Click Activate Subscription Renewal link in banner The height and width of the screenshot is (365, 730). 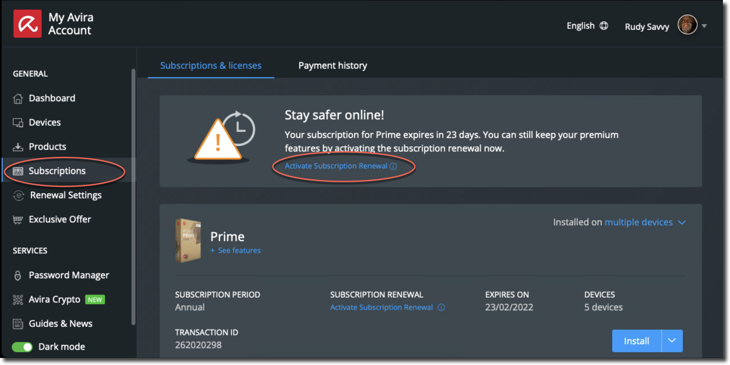tap(336, 166)
